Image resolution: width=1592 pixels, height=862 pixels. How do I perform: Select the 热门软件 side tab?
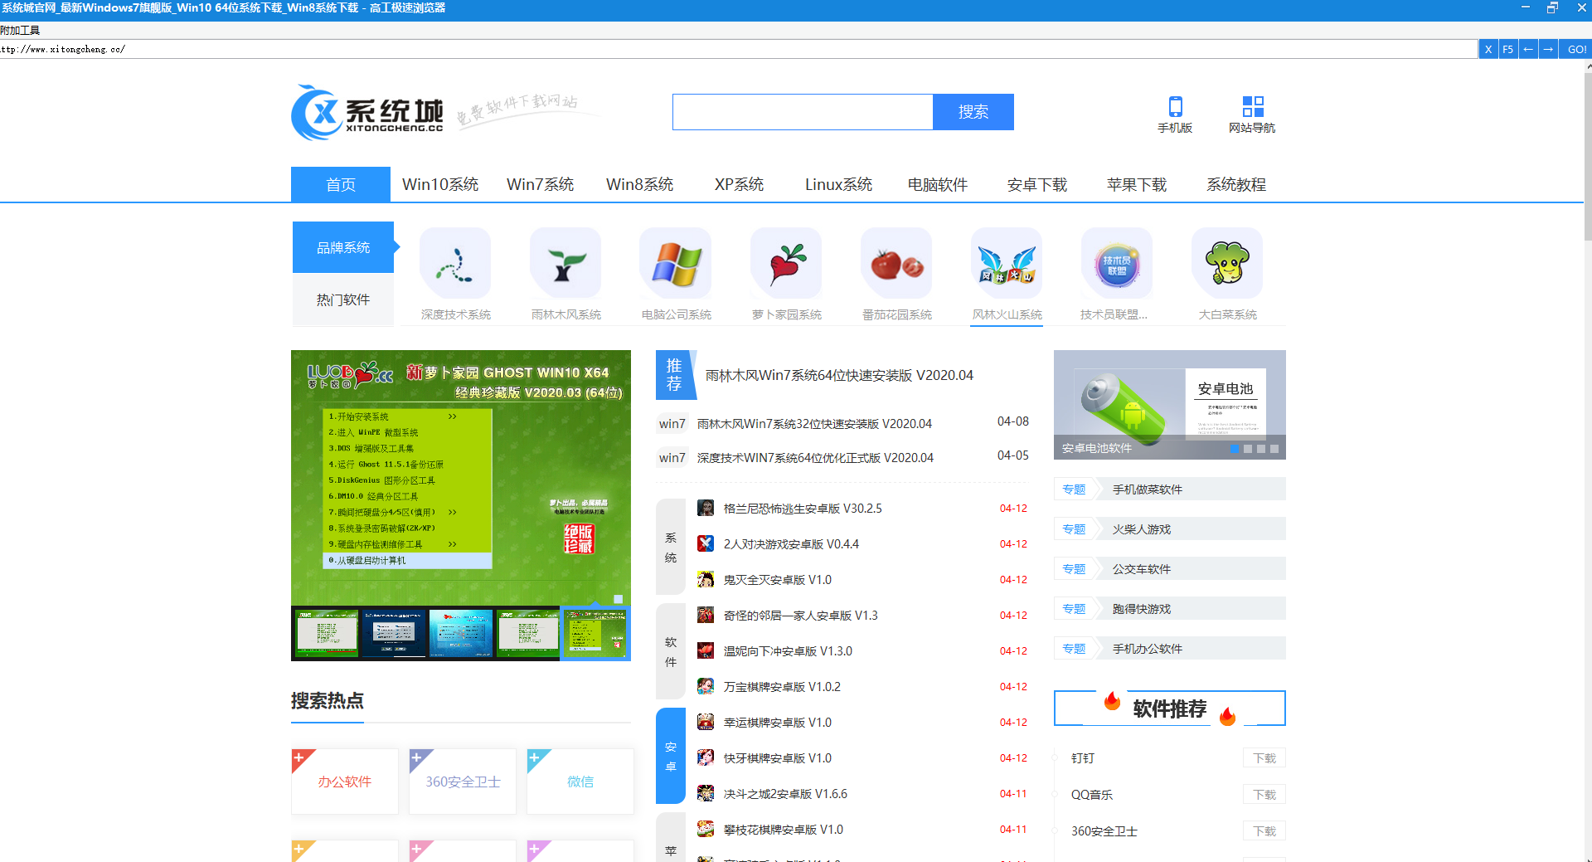(343, 300)
